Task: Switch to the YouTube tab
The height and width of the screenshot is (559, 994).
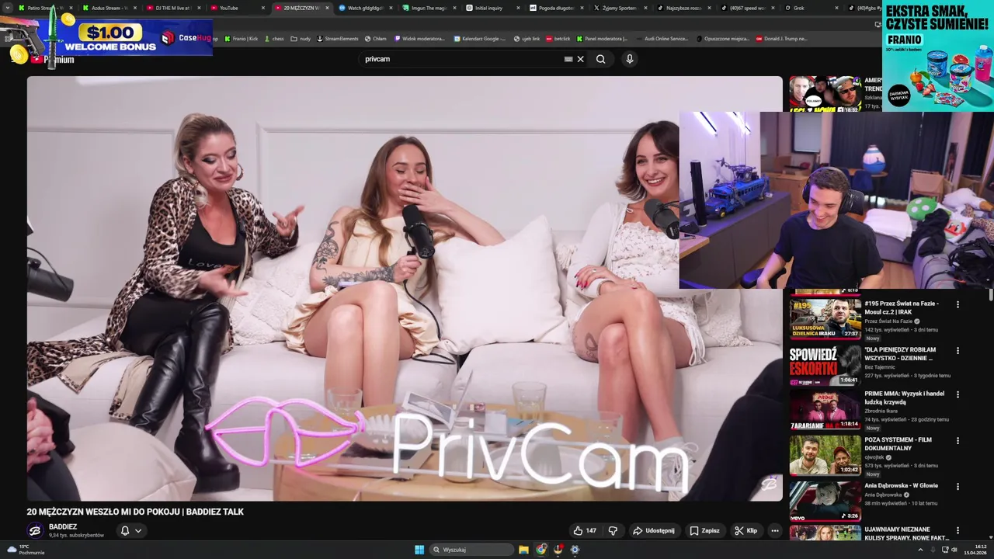Action: (x=236, y=8)
